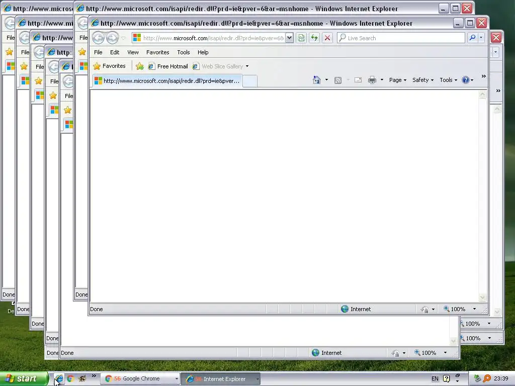Screen dimensions: 515x386
Task: Click the Read Mail envelope icon
Action: pos(358,80)
